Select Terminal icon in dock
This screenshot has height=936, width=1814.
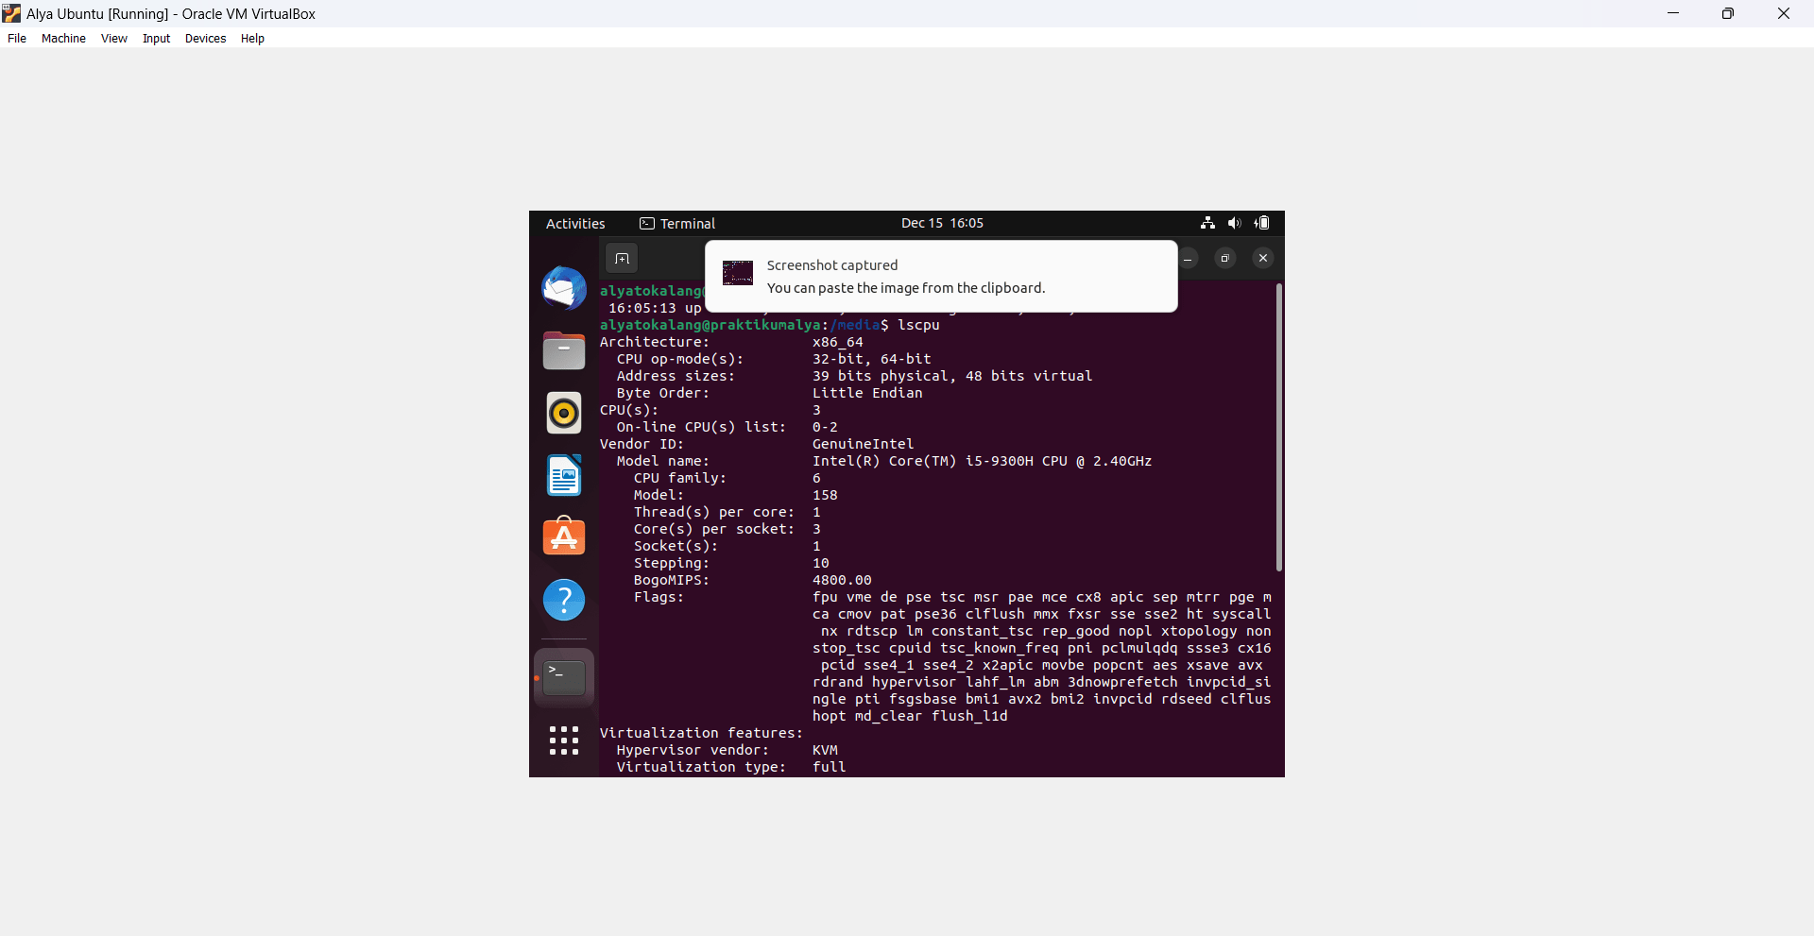(564, 677)
